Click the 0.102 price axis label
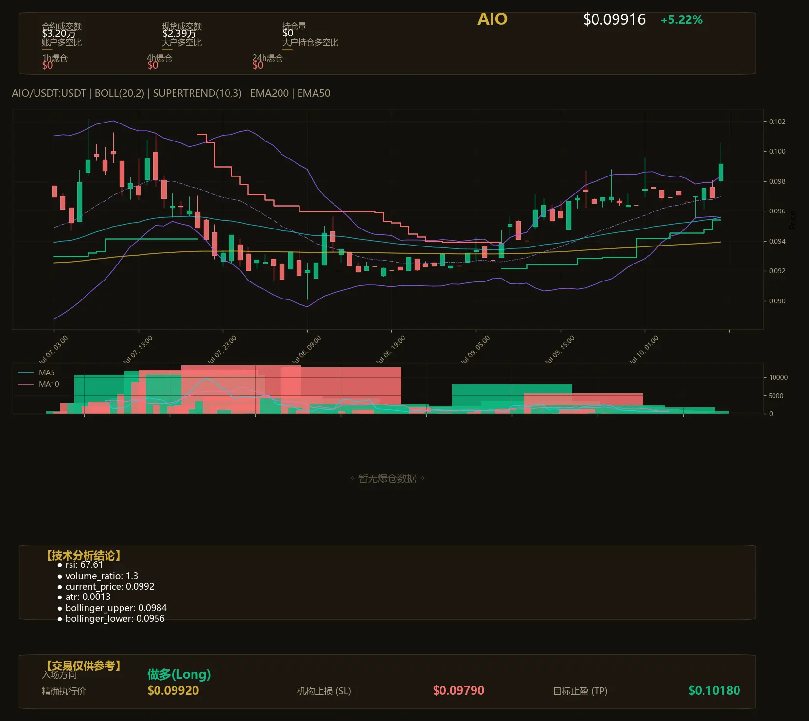This screenshot has height=721, width=809. click(777, 122)
